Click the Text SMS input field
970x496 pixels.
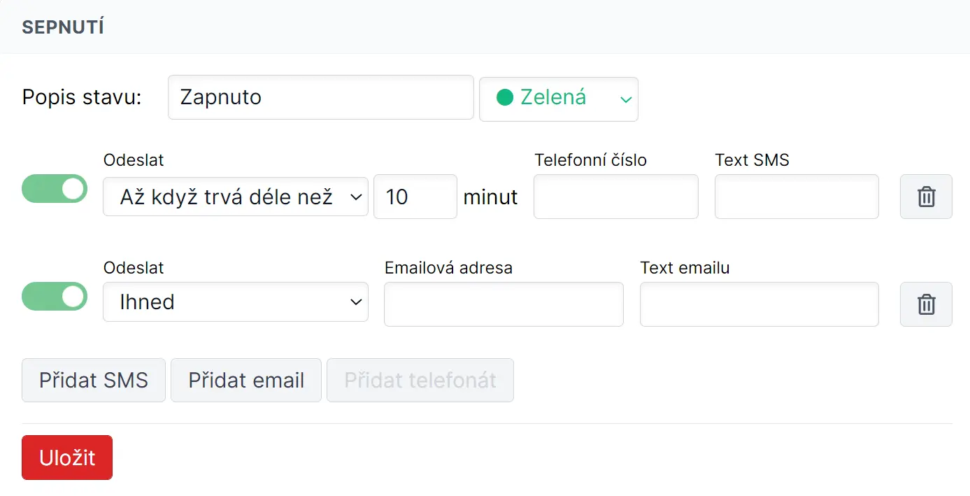[x=796, y=197]
